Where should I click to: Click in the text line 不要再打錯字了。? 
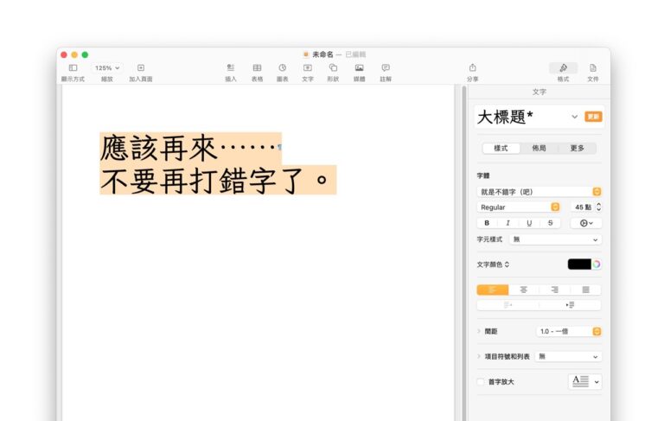click(218, 181)
